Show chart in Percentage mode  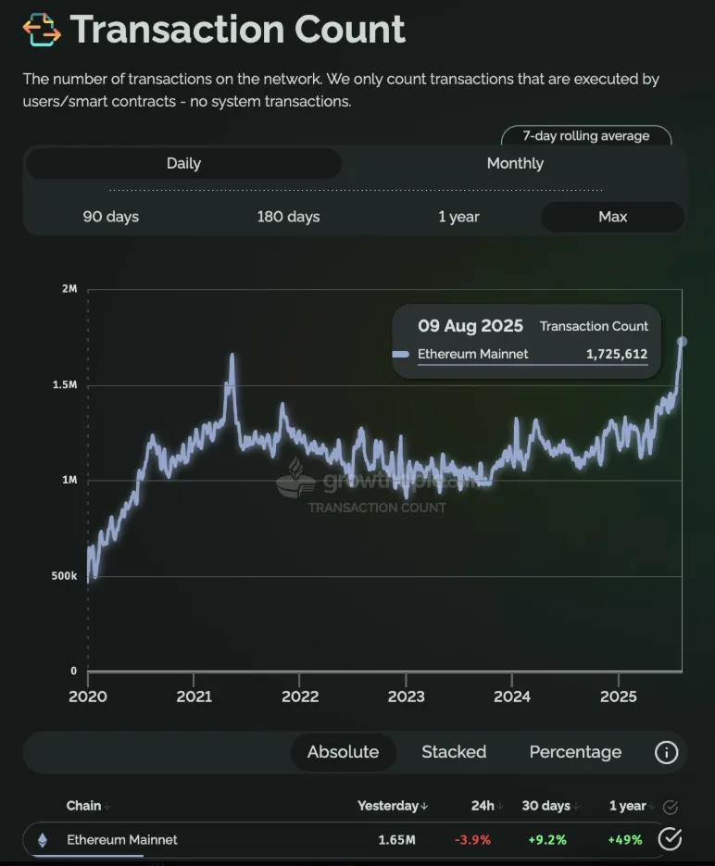575,752
